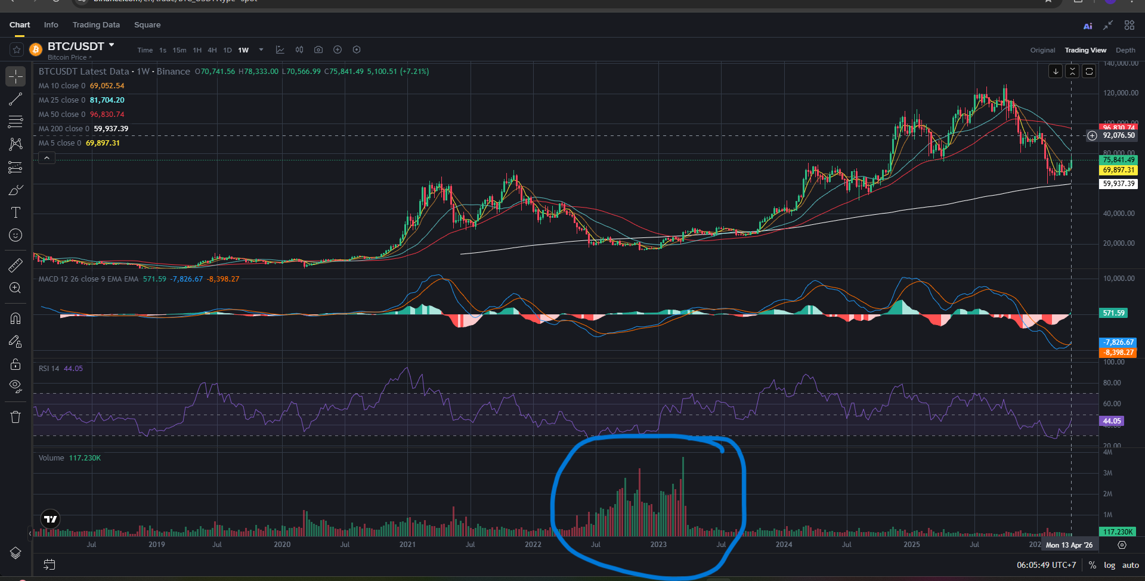Select the Trading View chart mode
The image size is (1145, 581).
coord(1085,50)
